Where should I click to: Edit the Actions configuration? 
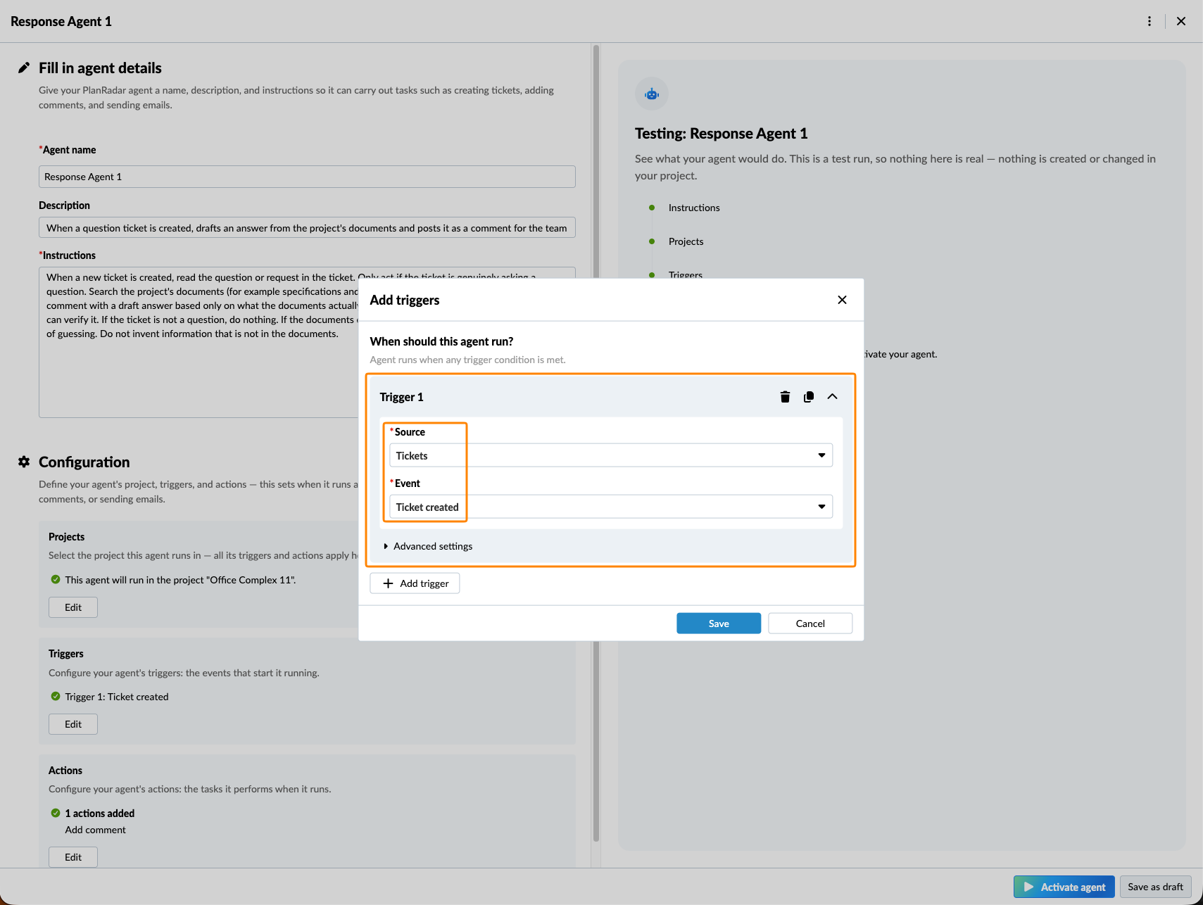73,857
